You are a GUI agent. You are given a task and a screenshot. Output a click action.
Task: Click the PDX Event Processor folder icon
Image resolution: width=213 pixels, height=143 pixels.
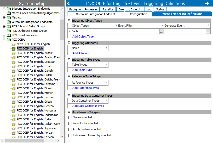pos(9,35)
